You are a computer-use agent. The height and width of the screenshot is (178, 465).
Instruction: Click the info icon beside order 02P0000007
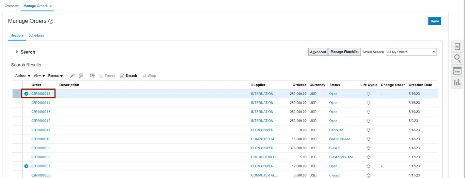(x=26, y=166)
